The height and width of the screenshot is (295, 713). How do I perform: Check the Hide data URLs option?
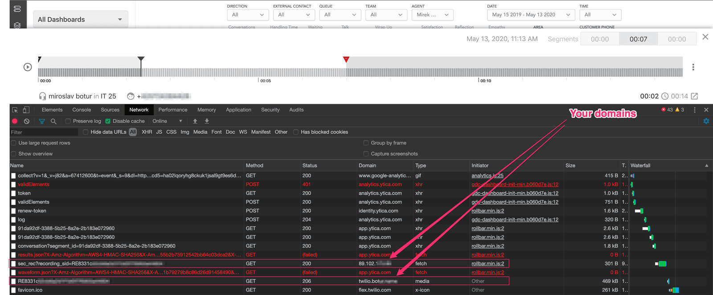86,132
